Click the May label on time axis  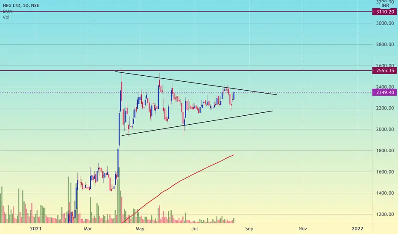[x=140, y=229]
